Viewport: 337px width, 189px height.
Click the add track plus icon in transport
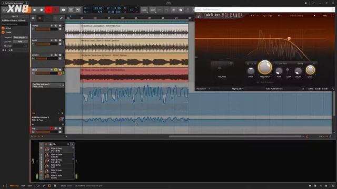(71, 10)
